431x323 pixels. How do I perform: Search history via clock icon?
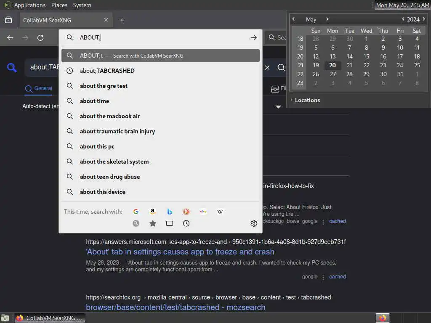(x=186, y=223)
